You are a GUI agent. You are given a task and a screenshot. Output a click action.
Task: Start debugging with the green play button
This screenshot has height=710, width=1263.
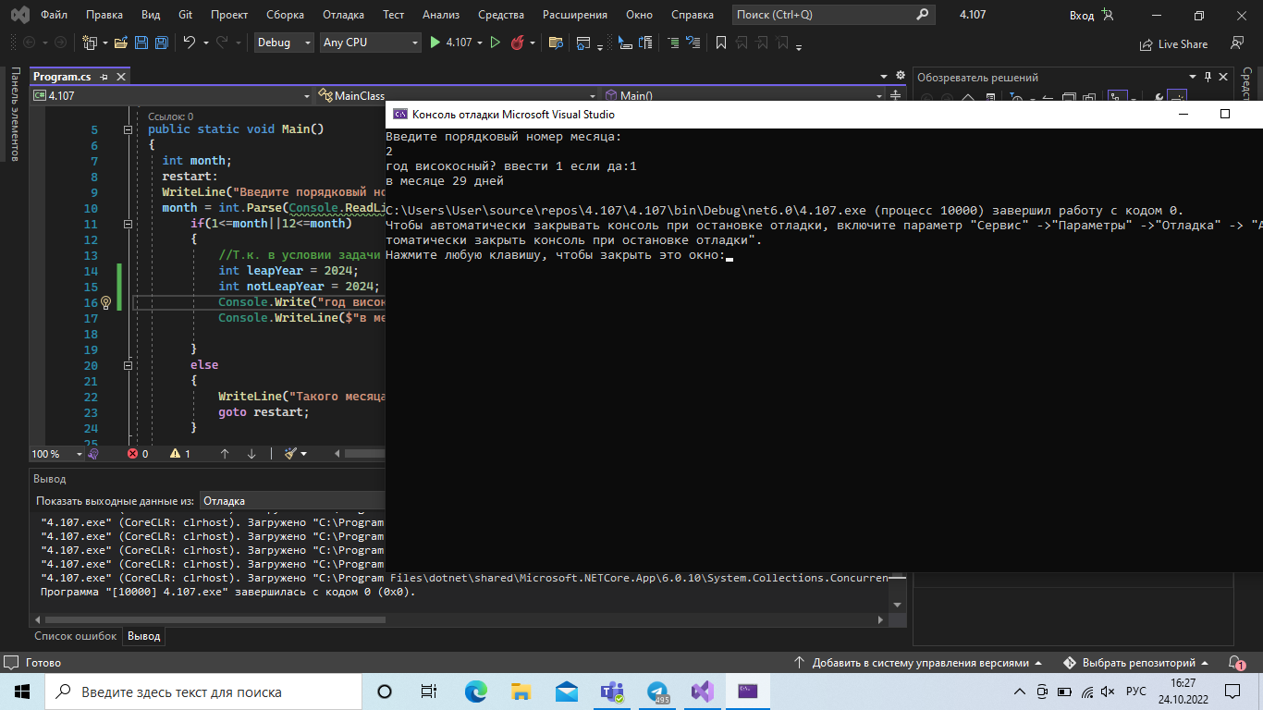pyautogui.click(x=435, y=42)
